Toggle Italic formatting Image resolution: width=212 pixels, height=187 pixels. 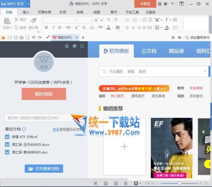(54, 27)
